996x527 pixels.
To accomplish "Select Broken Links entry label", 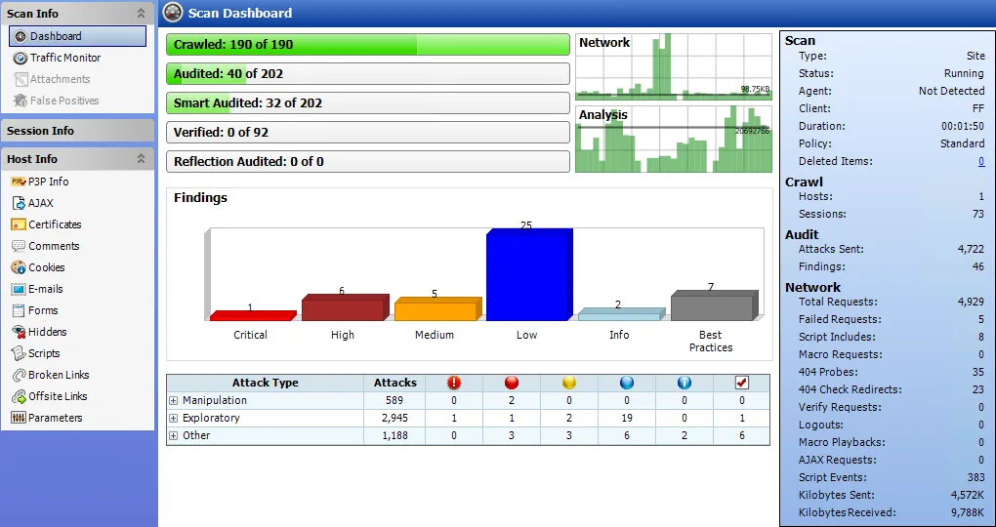I will click(59, 375).
